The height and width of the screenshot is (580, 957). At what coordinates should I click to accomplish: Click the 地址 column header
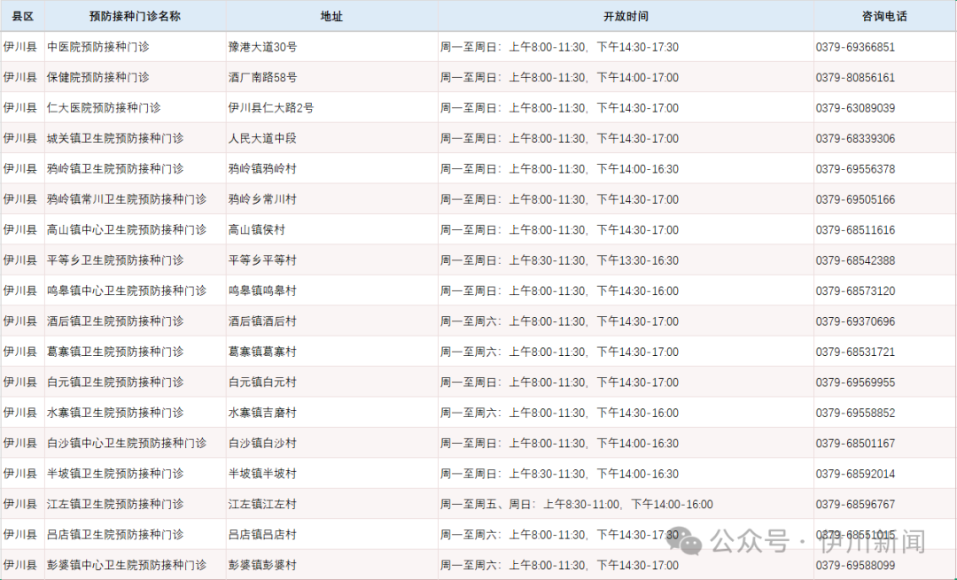pos(331,16)
